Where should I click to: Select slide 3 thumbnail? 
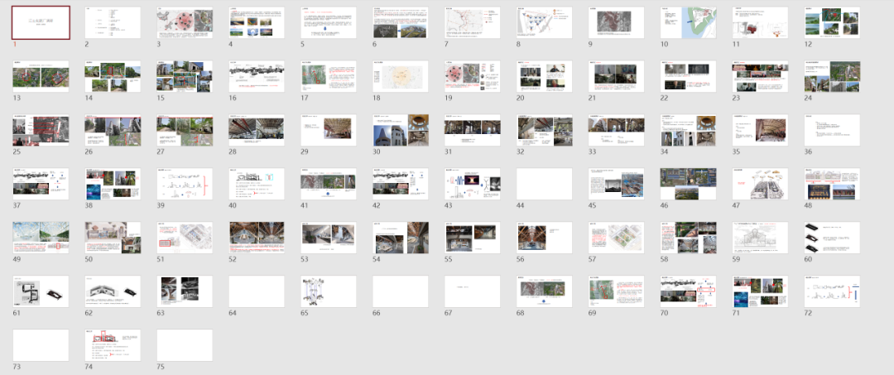tap(185, 23)
